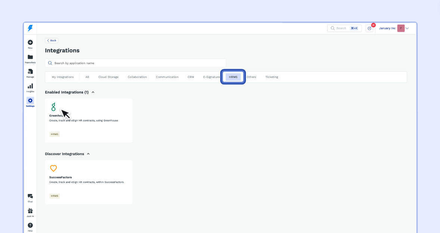The width and height of the screenshot is (440, 233).
Task: Go to Manage in the sidebar
Action: coord(30,71)
